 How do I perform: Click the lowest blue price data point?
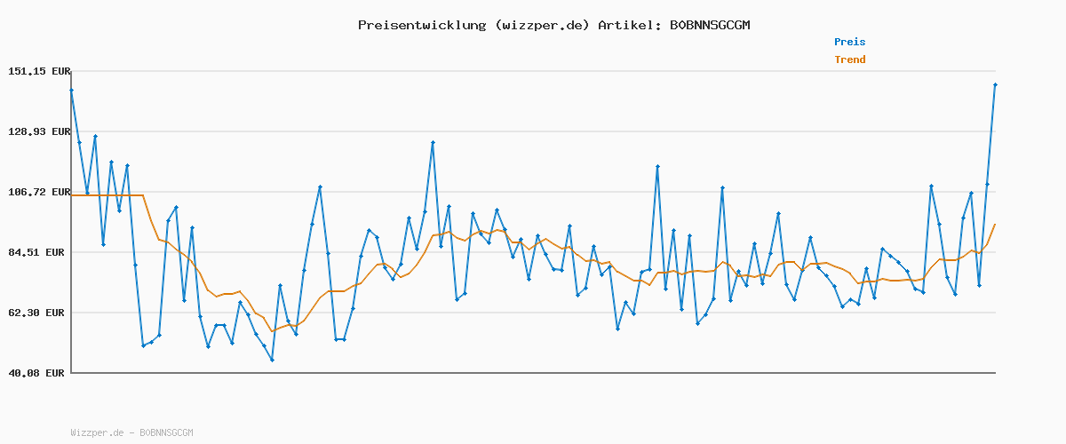[x=272, y=360]
